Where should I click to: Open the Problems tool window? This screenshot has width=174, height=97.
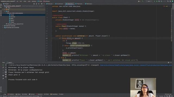coord(11,94)
